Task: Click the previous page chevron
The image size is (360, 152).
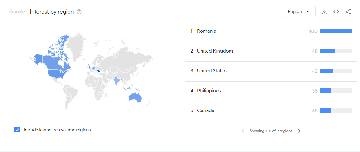Action: click(x=243, y=131)
